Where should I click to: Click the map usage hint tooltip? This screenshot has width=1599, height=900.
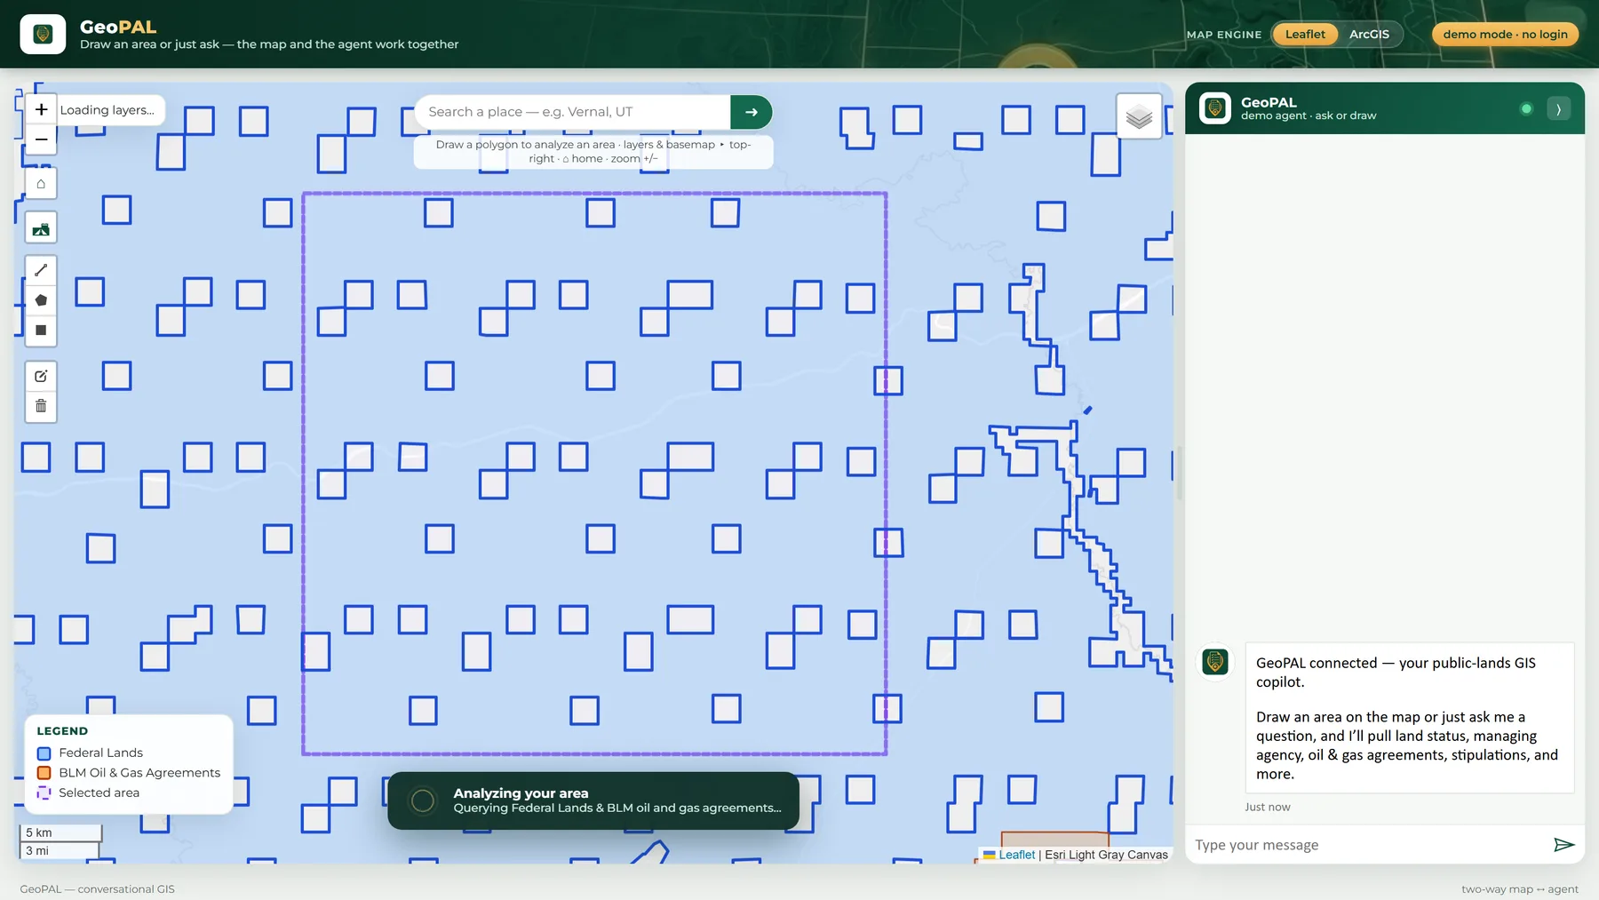(593, 152)
